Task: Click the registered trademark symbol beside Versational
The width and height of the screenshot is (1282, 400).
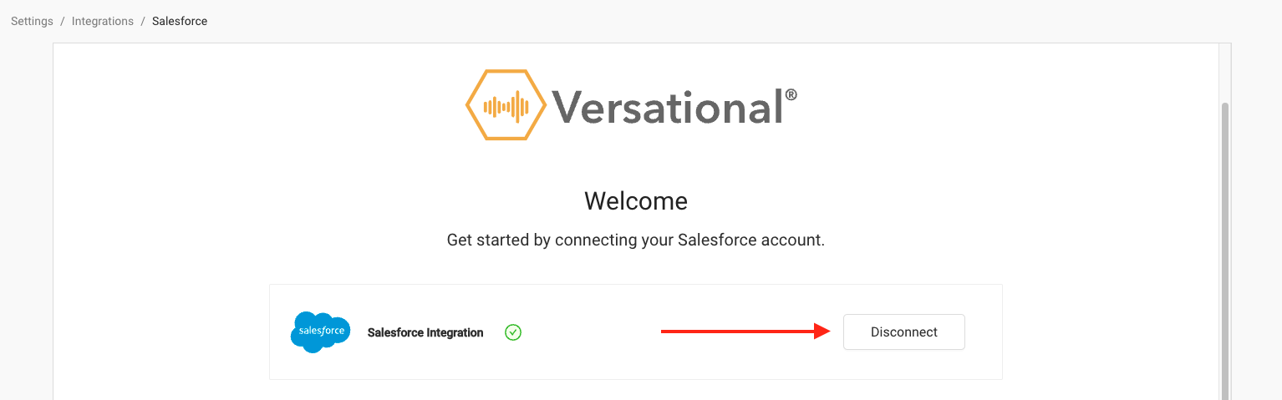Action: click(x=791, y=95)
